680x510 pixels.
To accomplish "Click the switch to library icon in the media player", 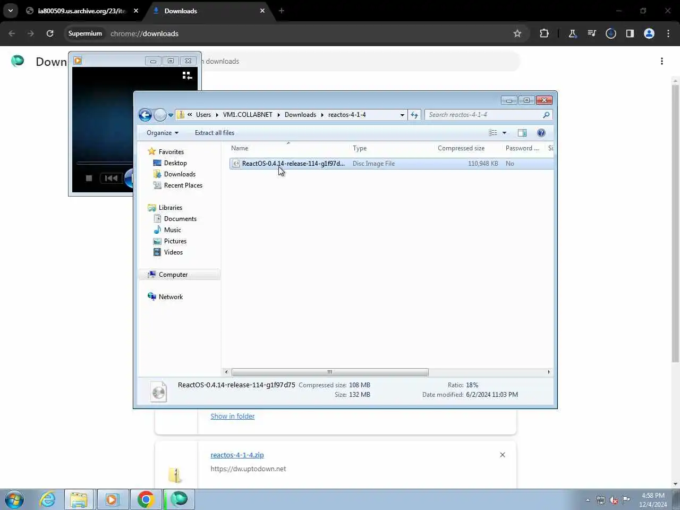I will tap(187, 75).
